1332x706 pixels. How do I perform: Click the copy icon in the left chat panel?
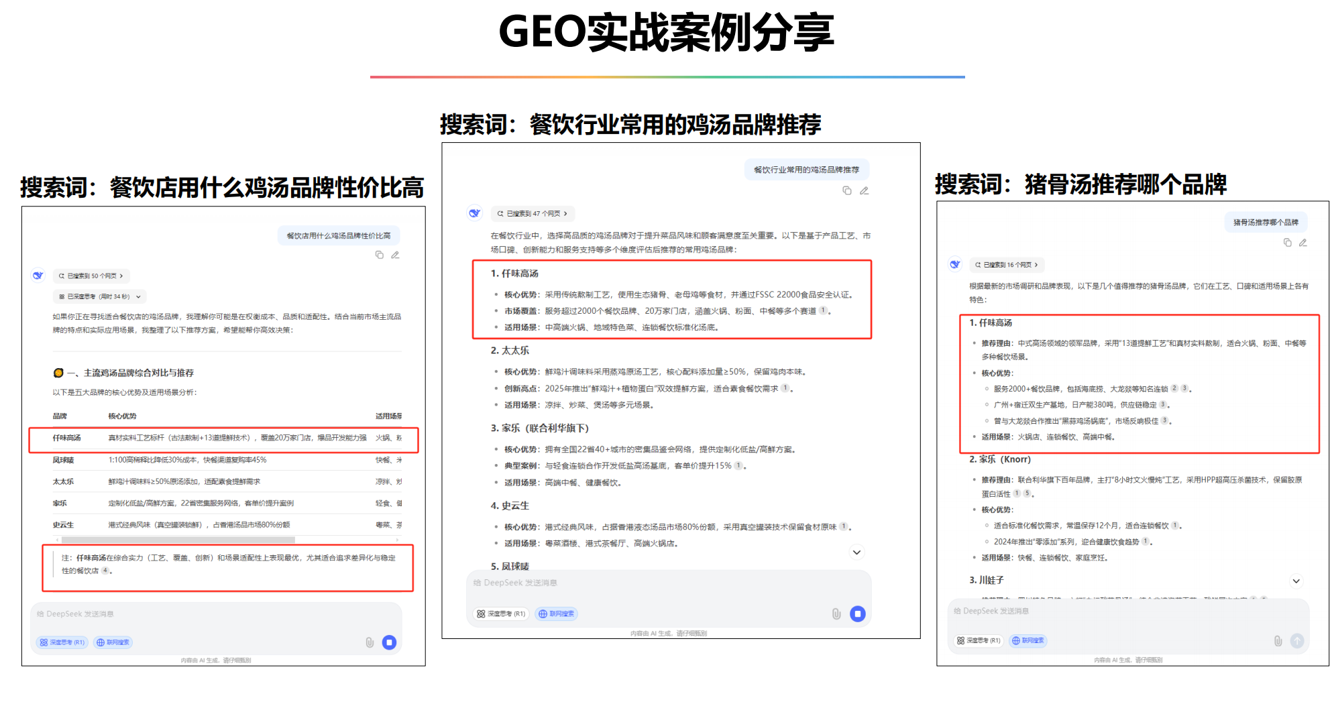tap(380, 255)
